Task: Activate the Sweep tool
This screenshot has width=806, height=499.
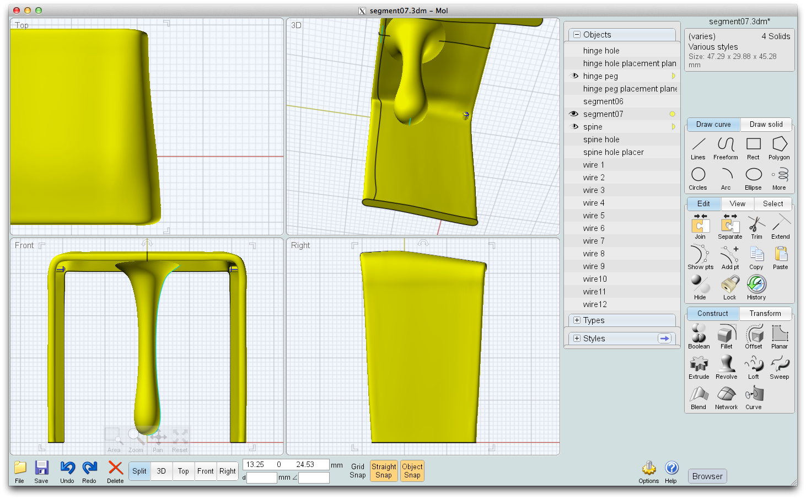Action: (x=780, y=367)
